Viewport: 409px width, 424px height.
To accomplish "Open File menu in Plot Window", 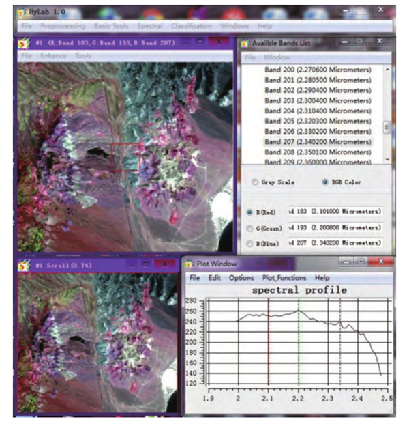I will click(194, 278).
